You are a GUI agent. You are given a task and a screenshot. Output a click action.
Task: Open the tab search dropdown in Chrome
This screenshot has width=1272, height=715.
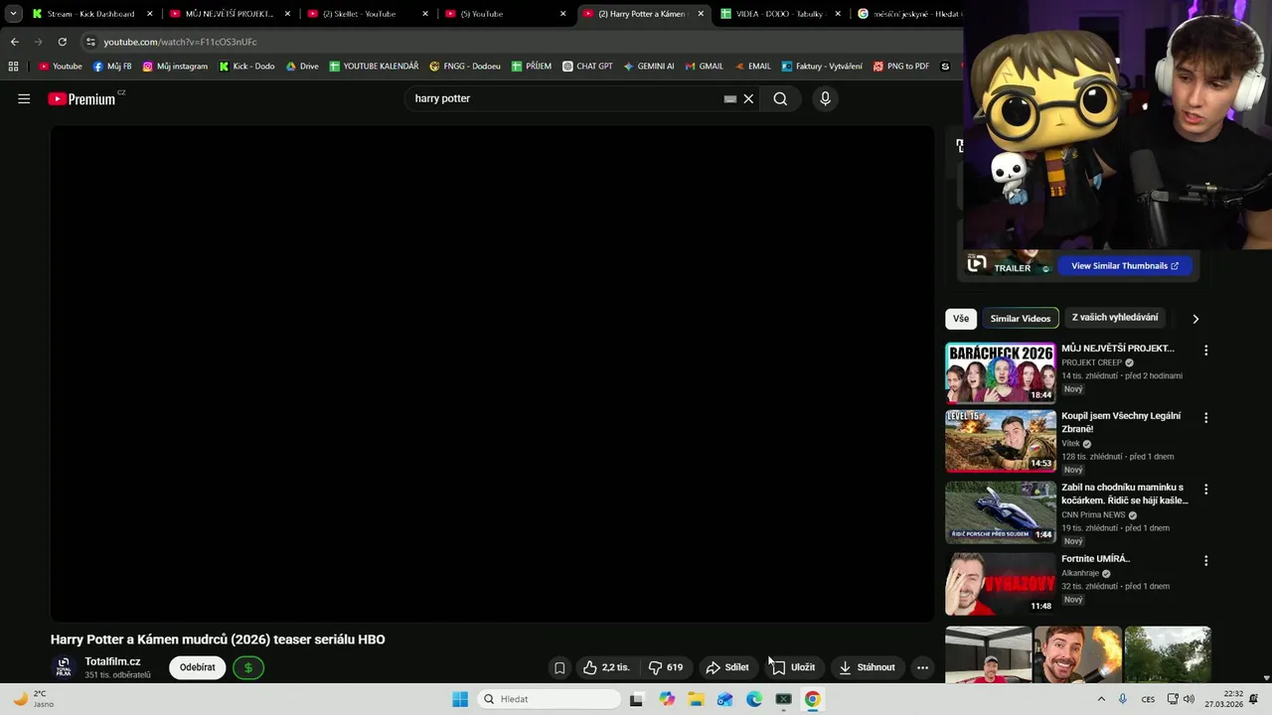tap(13, 14)
